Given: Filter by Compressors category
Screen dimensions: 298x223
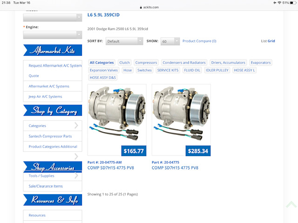Looking at the screenshot, I should [x=146, y=63].
